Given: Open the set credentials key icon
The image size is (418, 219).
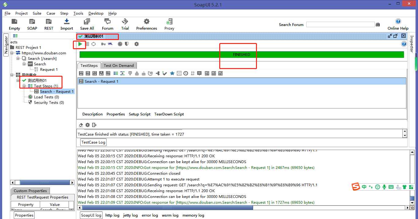Looking at the screenshot, I should 103,44.
